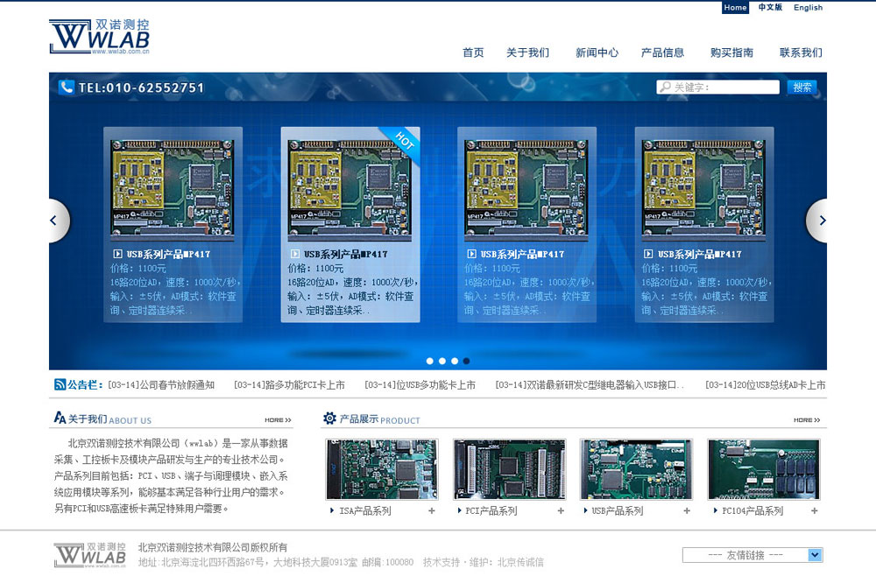The width and height of the screenshot is (876, 583).
Task: Click the keyword search input field
Action: (724, 88)
